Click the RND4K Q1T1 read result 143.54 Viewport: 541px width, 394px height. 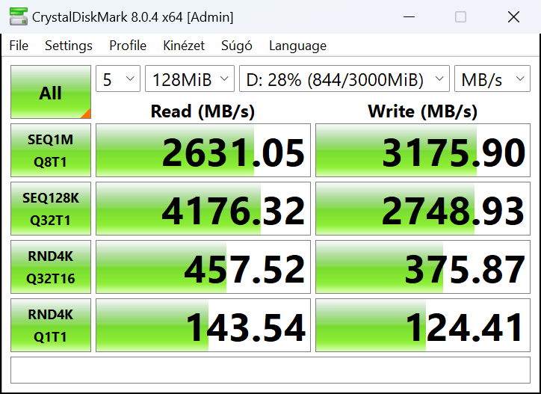[x=203, y=325]
